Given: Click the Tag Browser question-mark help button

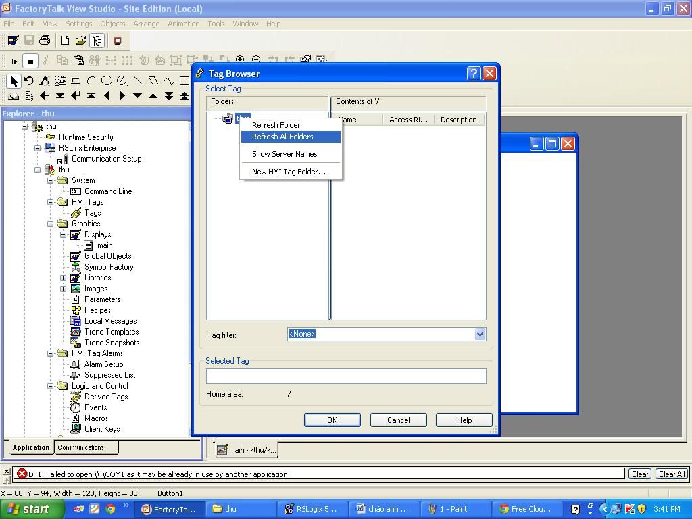Looking at the screenshot, I should 474,73.
